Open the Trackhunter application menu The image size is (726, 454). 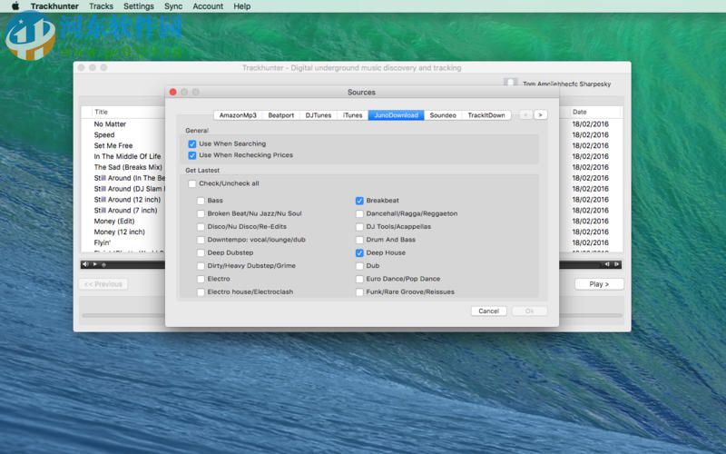click(x=54, y=6)
